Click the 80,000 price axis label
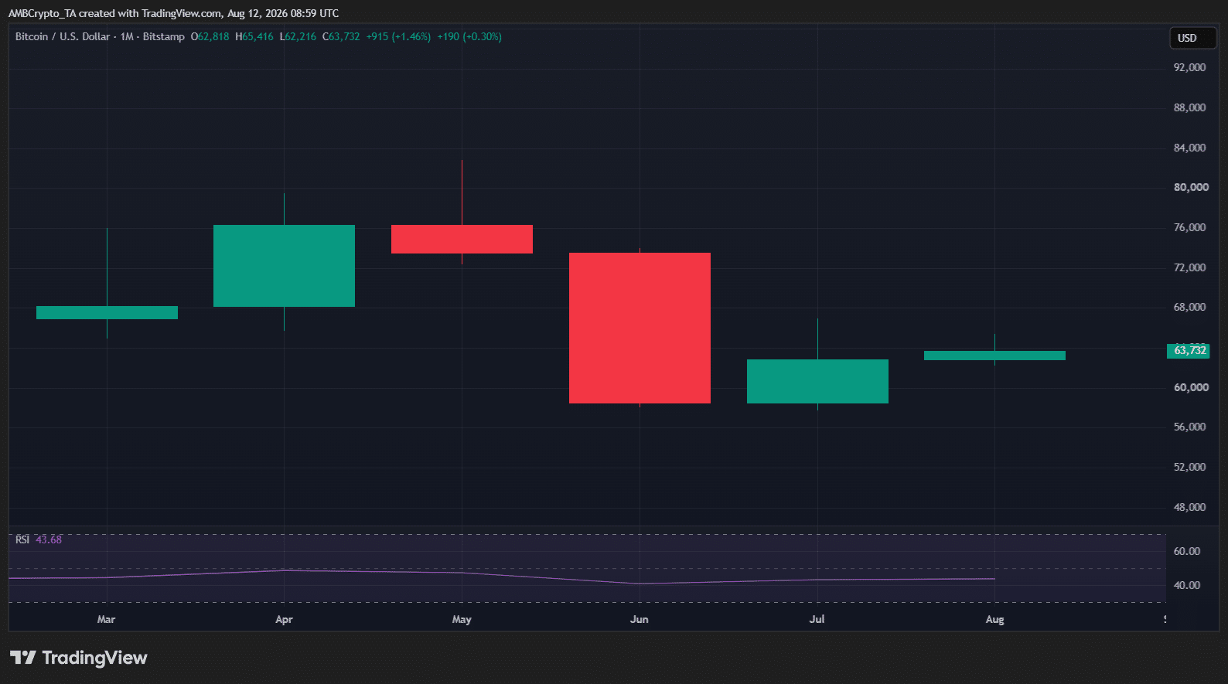This screenshot has width=1228, height=684. [x=1191, y=187]
